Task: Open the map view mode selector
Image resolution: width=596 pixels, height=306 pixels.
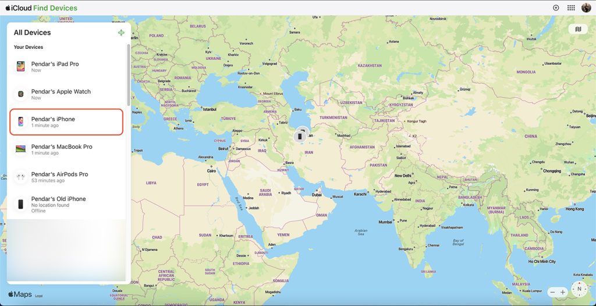Action: point(577,29)
